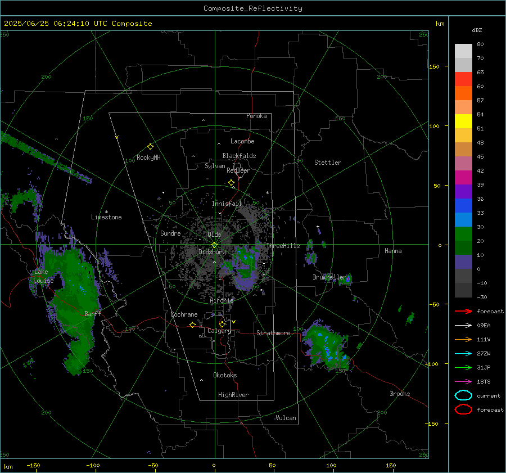Select the cyan 27ZW arrow icon
The height and width of the screenshot is (473, 506).
coord(463,354)
